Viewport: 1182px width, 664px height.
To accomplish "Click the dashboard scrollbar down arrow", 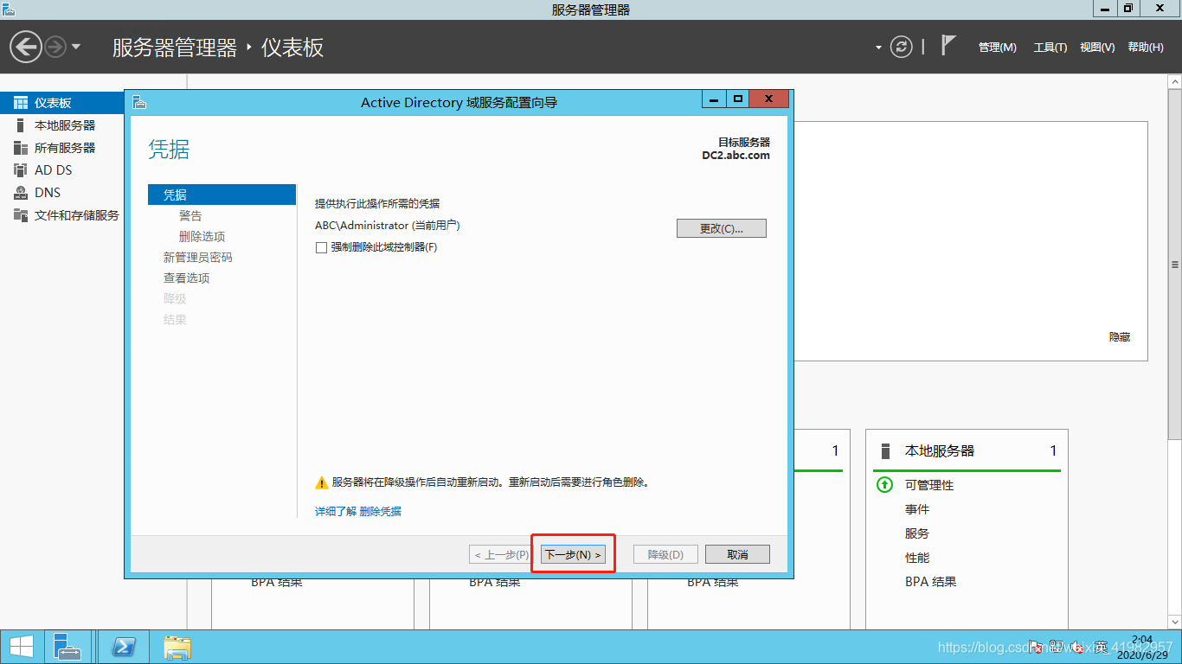I will tap(1175, 622).
